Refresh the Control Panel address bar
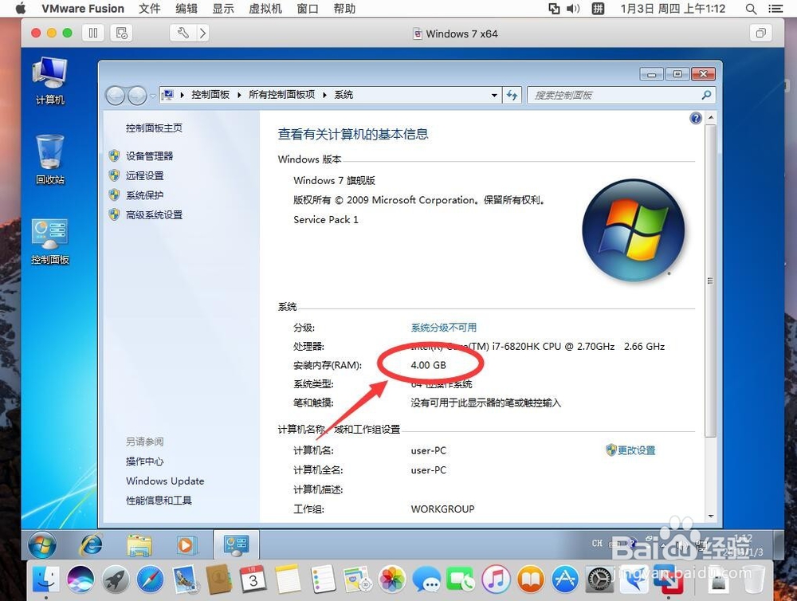797x601 pixels. 512,95
